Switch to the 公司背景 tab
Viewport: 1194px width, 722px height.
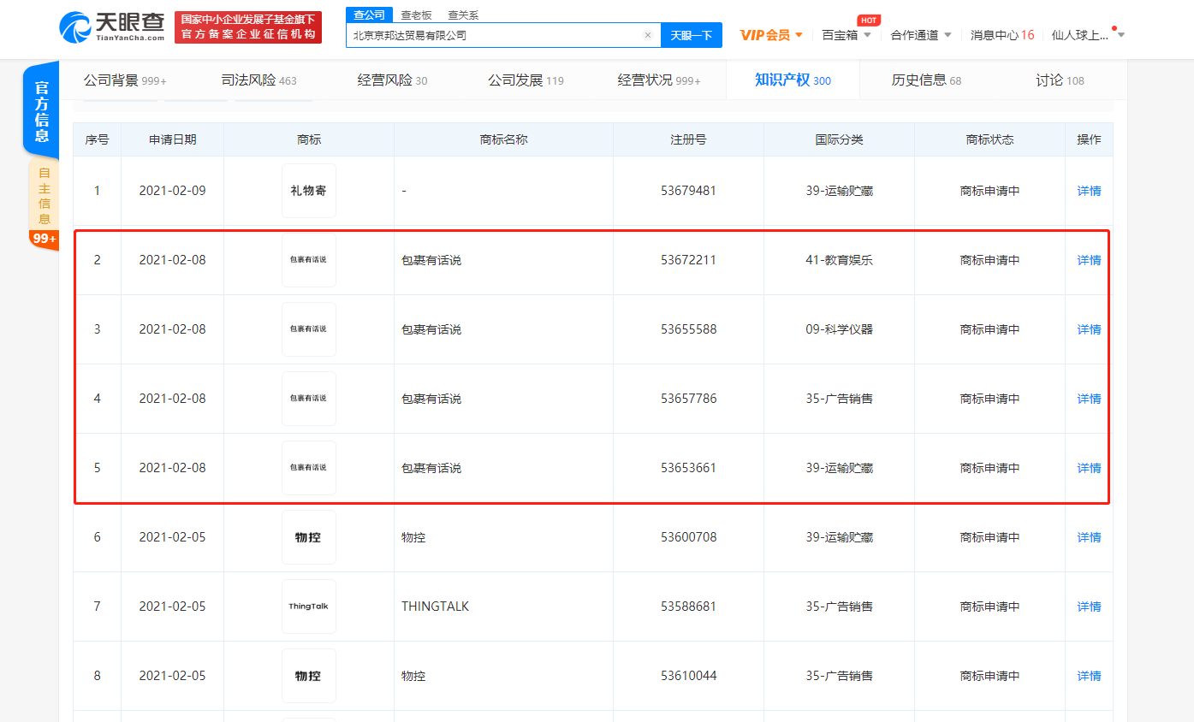(124, 80)
